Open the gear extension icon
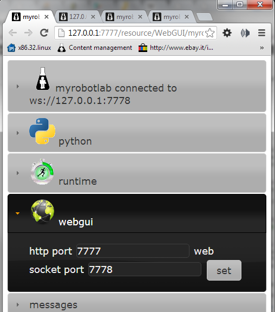Image resolution: width=275 pixels, height=312 pixels. point(227,33)
